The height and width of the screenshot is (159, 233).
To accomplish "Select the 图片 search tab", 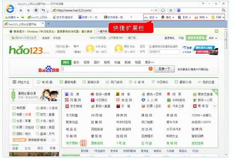I will [x=96, y=63].
